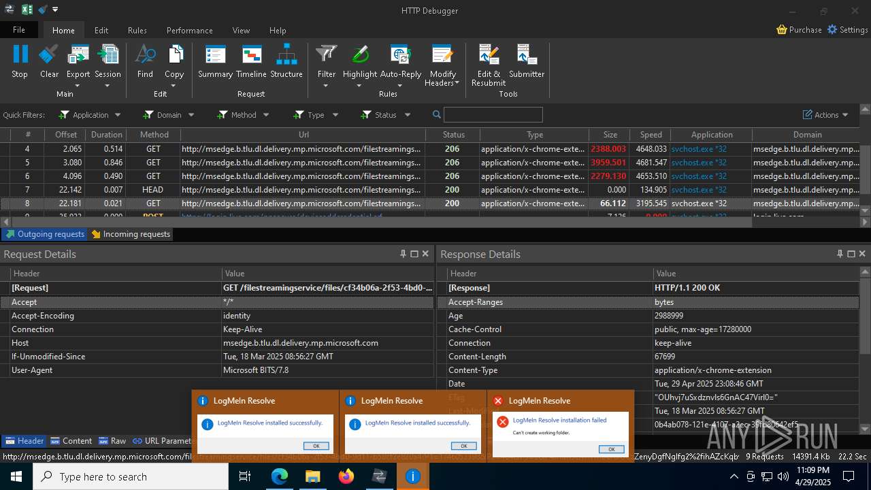Open Settings in the title bar
Image resolution: width=871 pixels, height=490 pixels.
847,30
